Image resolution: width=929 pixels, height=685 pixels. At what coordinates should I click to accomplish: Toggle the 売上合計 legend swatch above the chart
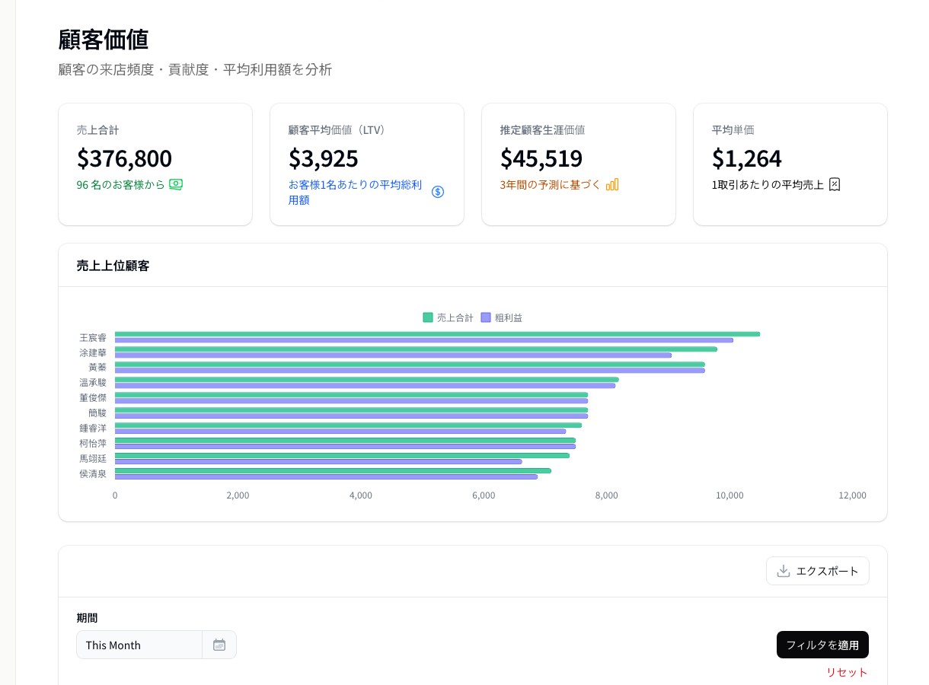click(x=428, y=317)
